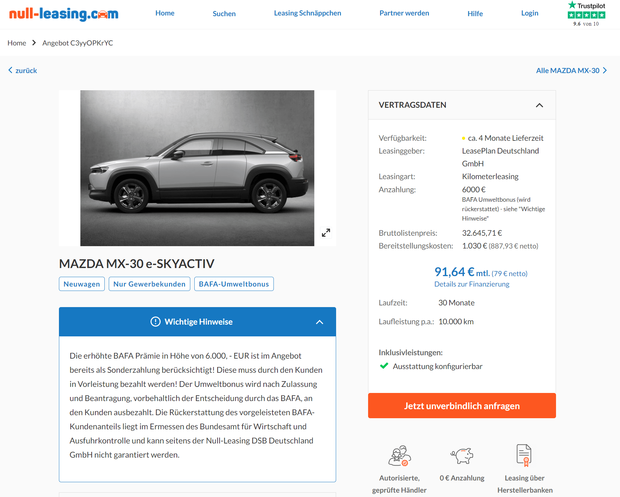The height and width of the screenshot is (497, 620).
Task: Click the Herstellerbanken certificate document icon
Action: 524,455
